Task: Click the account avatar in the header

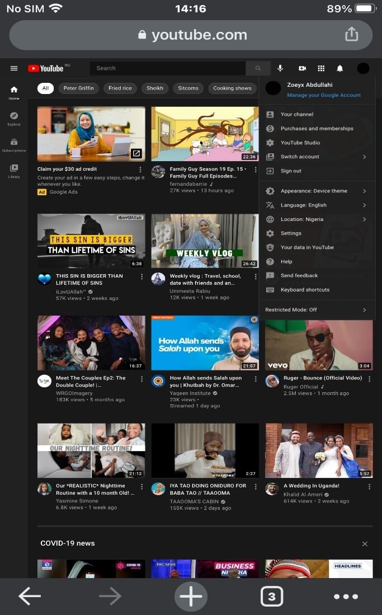Action: tap(363, 68)
